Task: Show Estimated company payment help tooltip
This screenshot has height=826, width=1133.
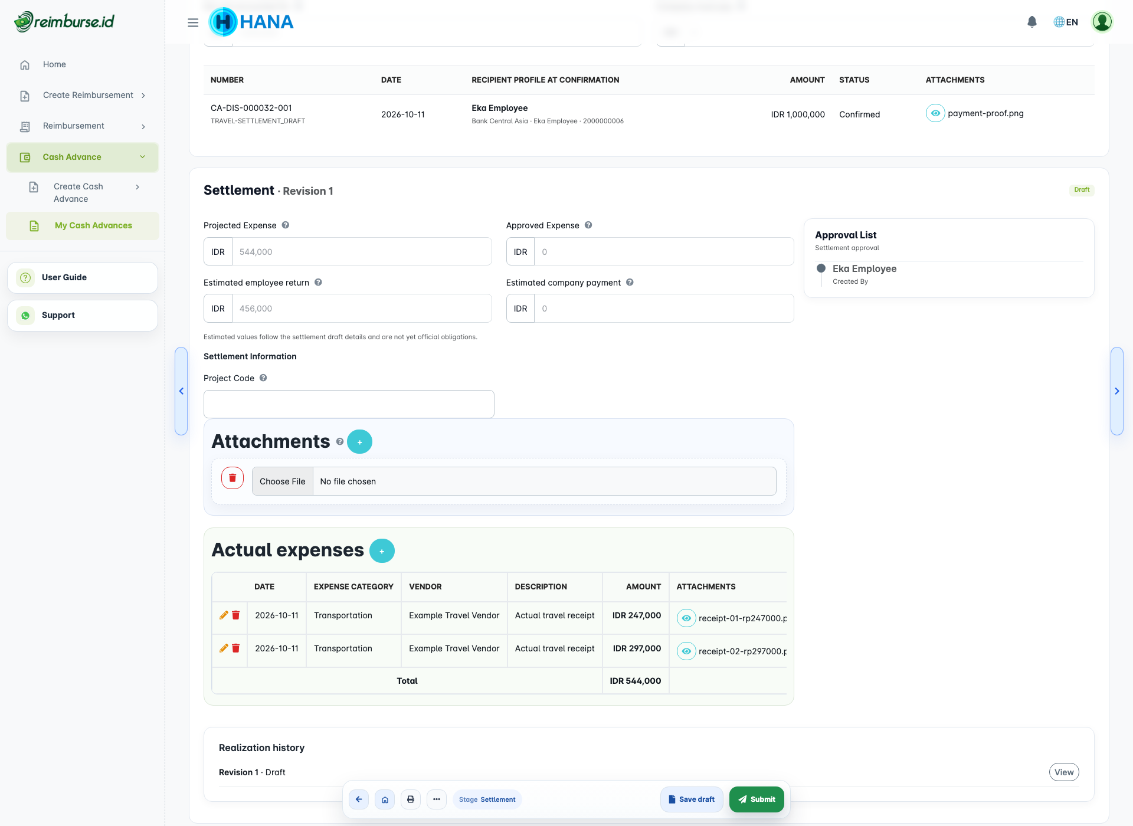Action: pos(630,282)
